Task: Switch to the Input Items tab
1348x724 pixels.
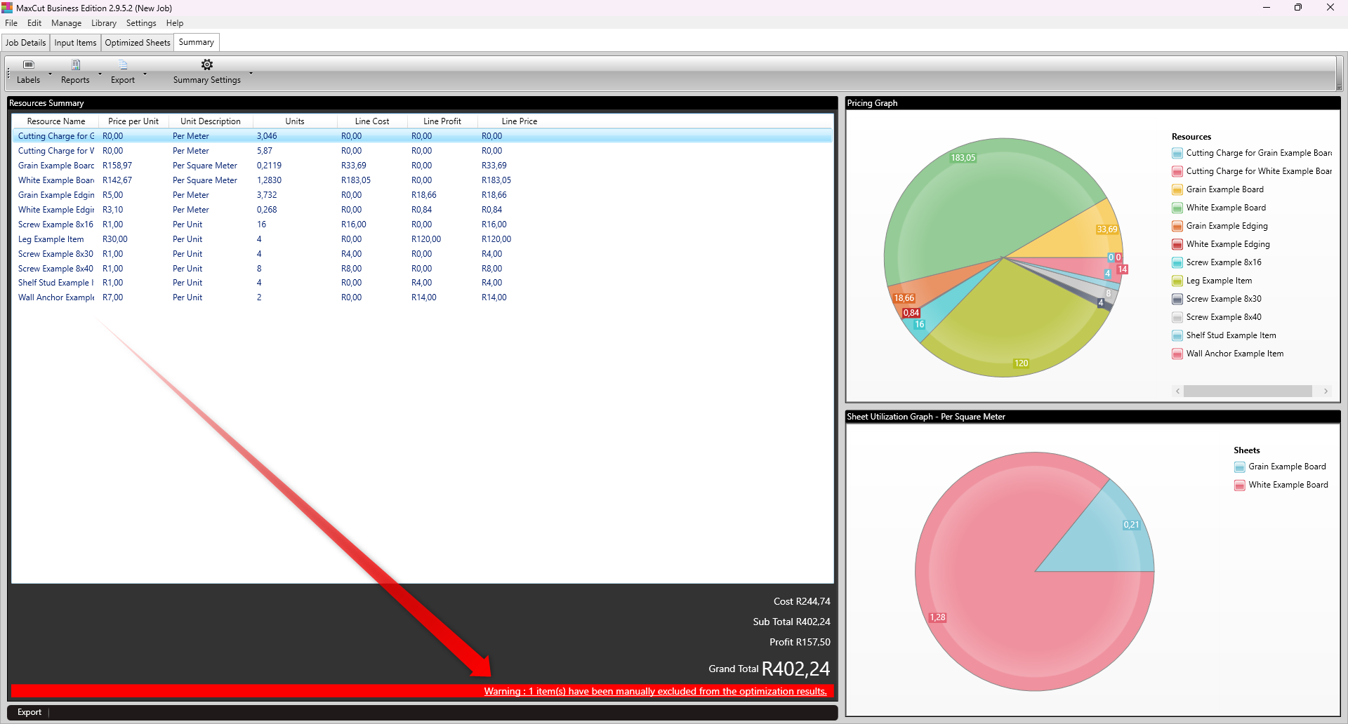Action: (x=75, y=43)
